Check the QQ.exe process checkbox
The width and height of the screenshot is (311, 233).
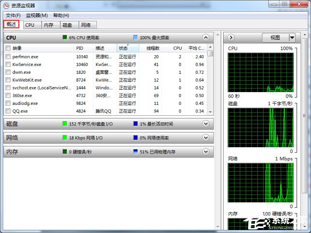click(8, 111)
